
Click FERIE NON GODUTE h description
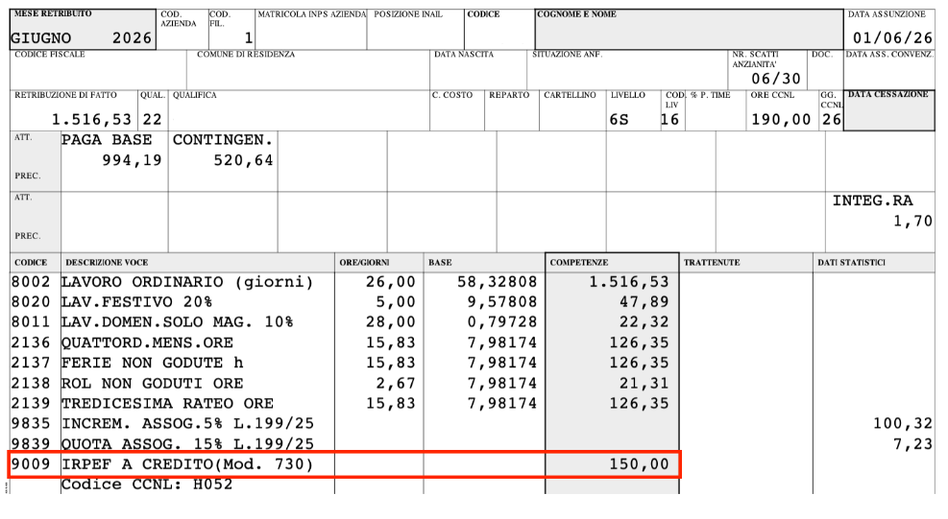pos(152,363)
